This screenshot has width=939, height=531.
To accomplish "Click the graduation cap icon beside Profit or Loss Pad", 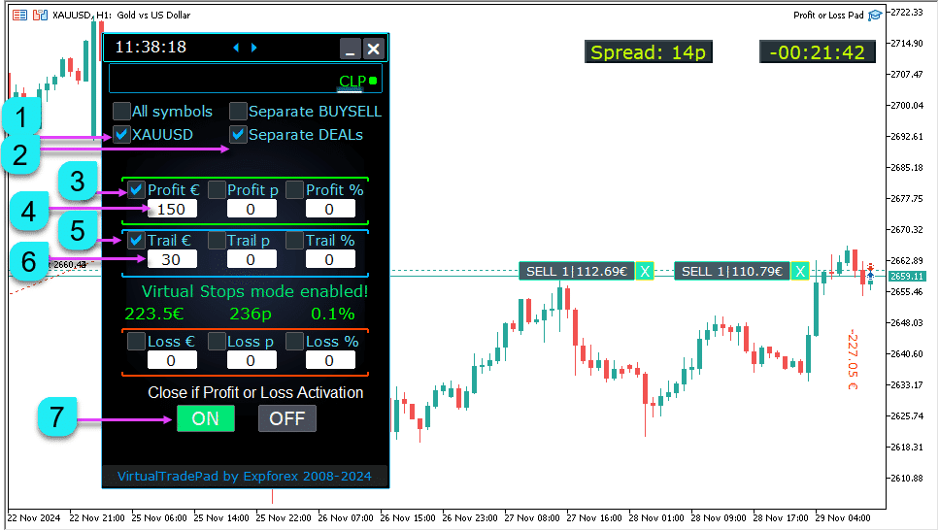I will [874, 15].
